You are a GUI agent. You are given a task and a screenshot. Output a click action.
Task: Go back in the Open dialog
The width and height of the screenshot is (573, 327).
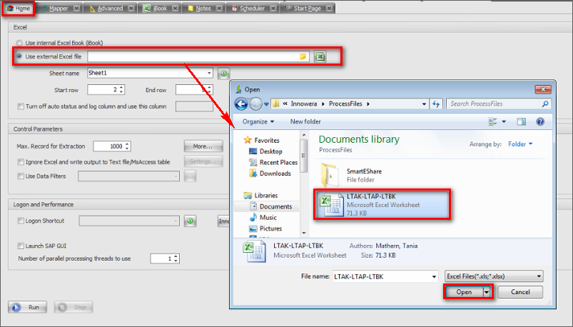coord(241,104)
